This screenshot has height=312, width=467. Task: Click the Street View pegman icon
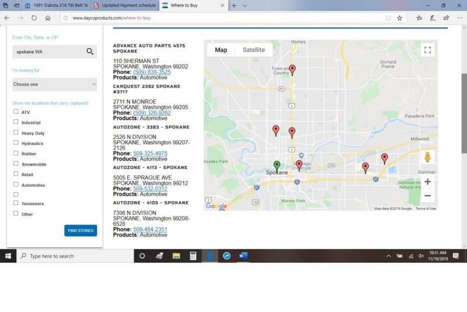(427, 157)
